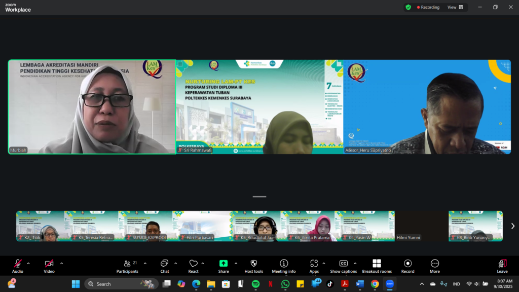The height and width of the screenshot is (292, 519).
Task: Select the K8_Binti Yunariy participant thumbnail
Action: 475,226
